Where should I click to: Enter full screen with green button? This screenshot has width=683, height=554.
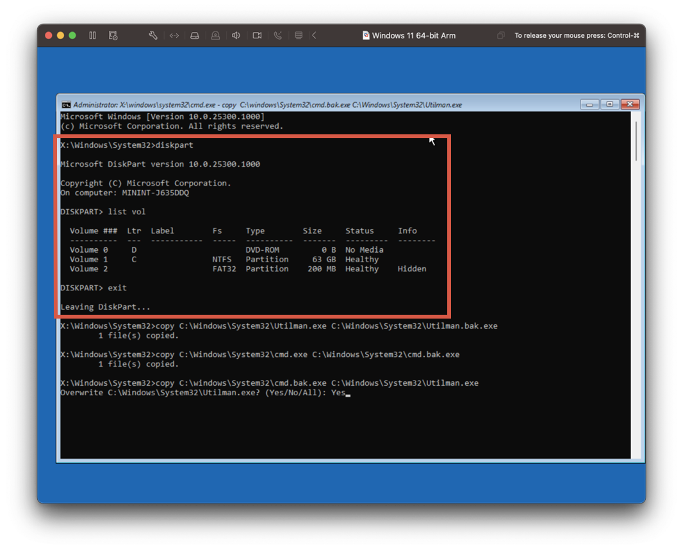click(72, 36)
